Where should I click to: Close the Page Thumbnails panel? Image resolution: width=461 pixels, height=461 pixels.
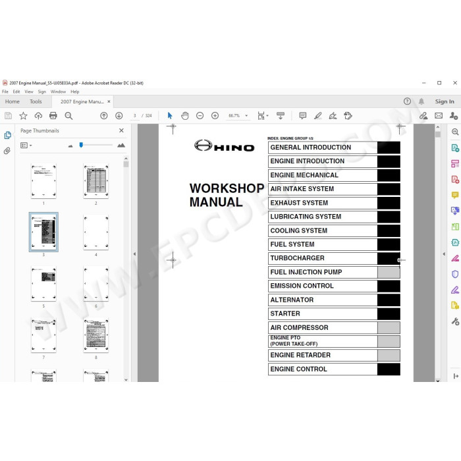pyautogui.click(x=121, y=130)
